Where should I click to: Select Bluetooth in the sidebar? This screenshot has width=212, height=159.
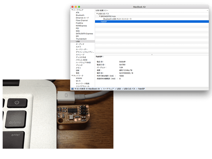click(80, 15)
